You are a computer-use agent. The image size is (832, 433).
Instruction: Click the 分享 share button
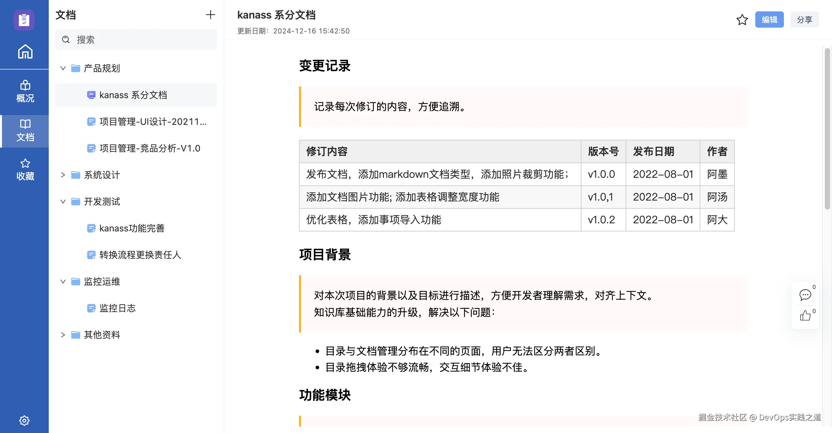[x=804, y=20]
